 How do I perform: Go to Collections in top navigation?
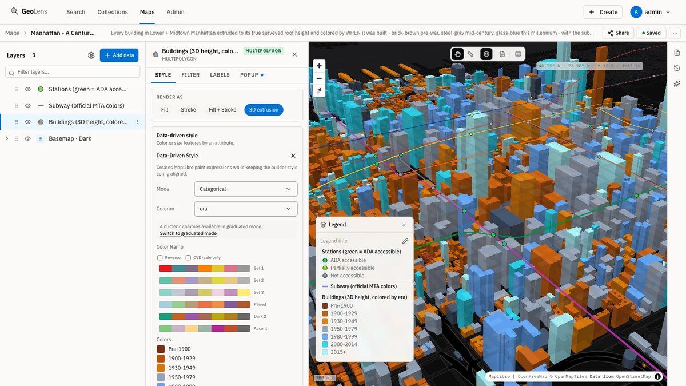(113, 12)
